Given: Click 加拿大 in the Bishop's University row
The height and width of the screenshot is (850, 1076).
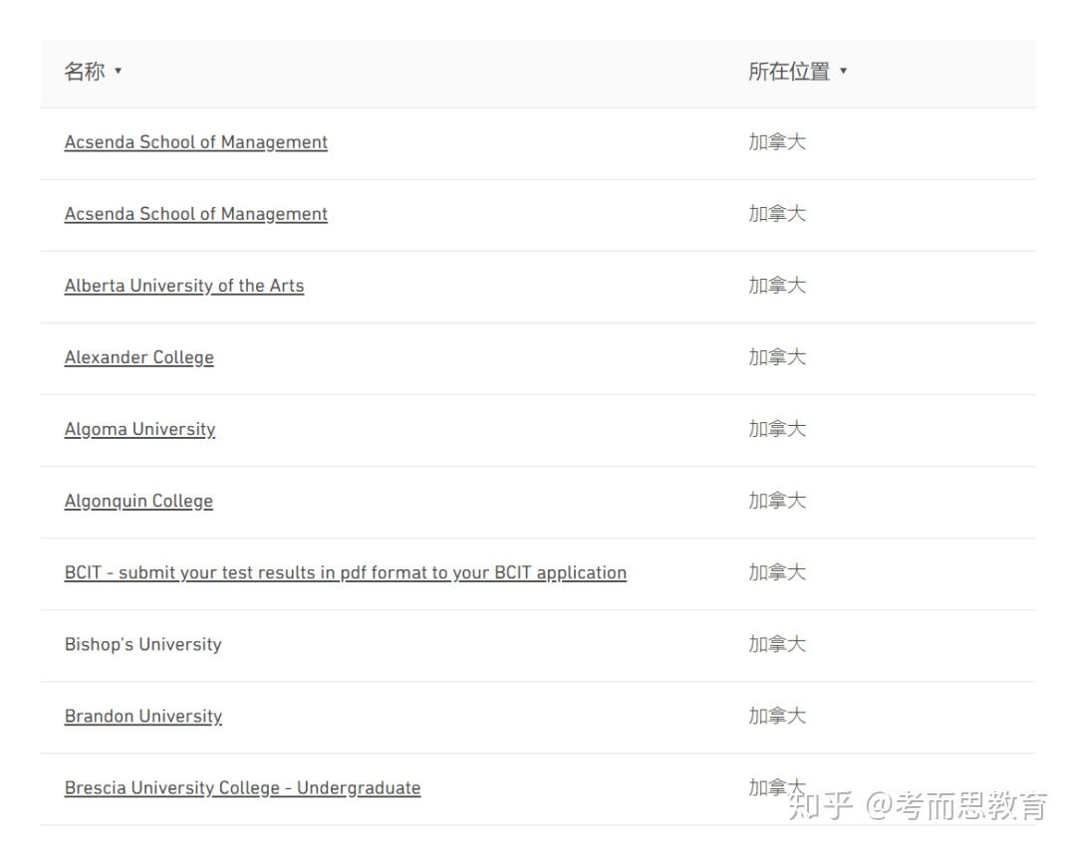Looking at the screenshot, I should tap(777, 644).
